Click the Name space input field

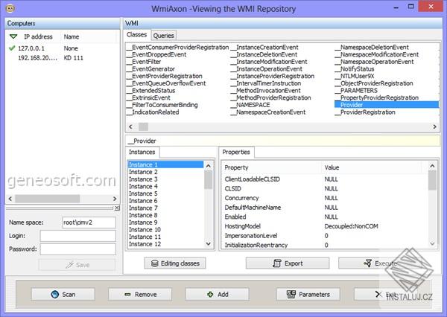pos(89,222)
